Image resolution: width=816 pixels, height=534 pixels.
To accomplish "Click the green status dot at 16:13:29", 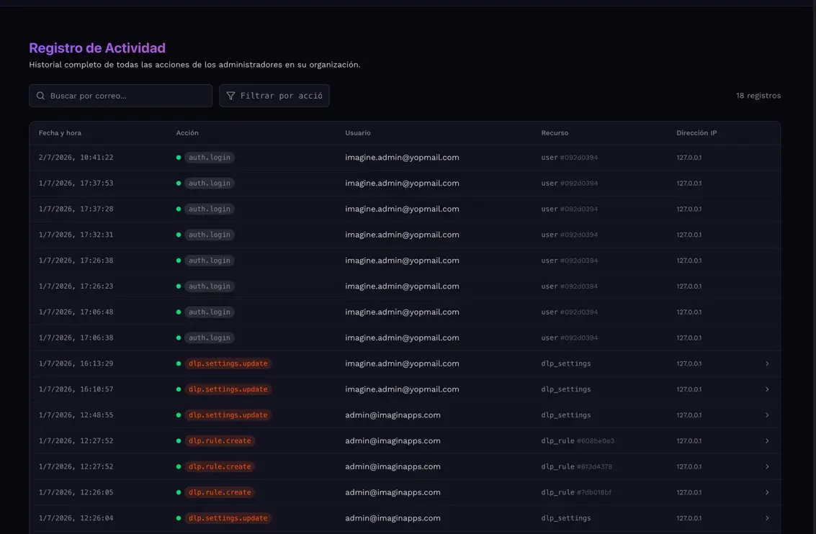I will point(179,363).
